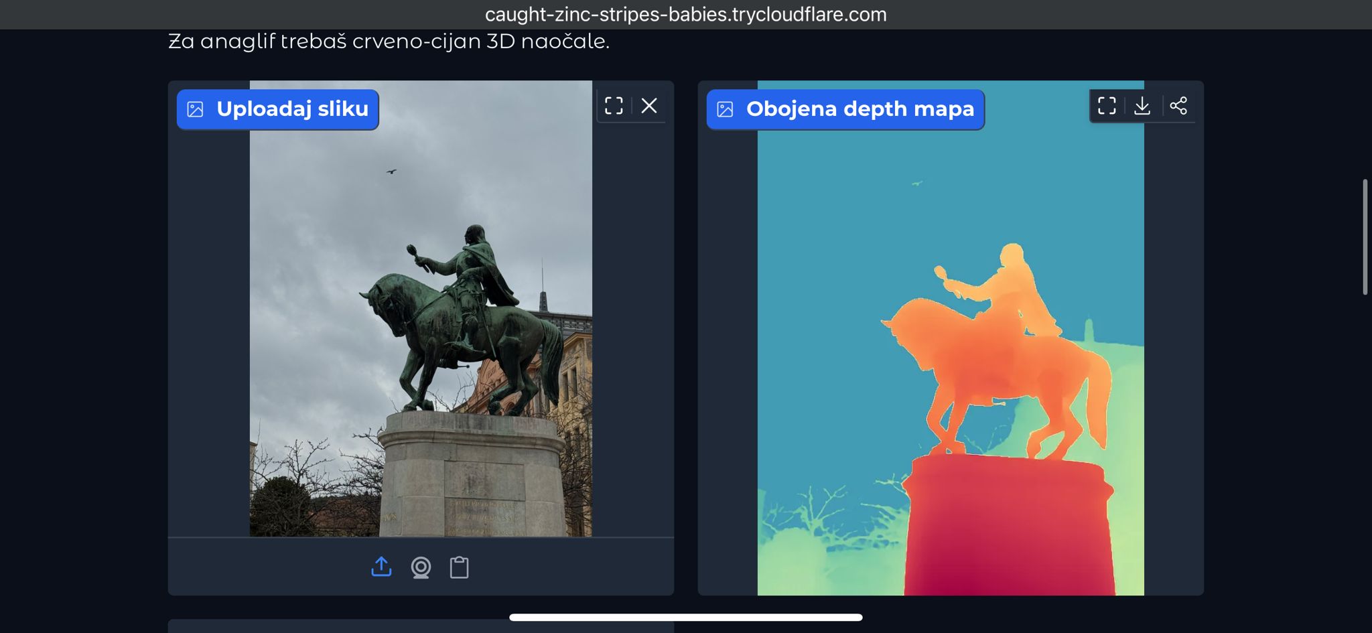The image size is (1372, 633).
Task: Click image icon in Uploadaj sliku label
Action: click(x=195, y=109)
